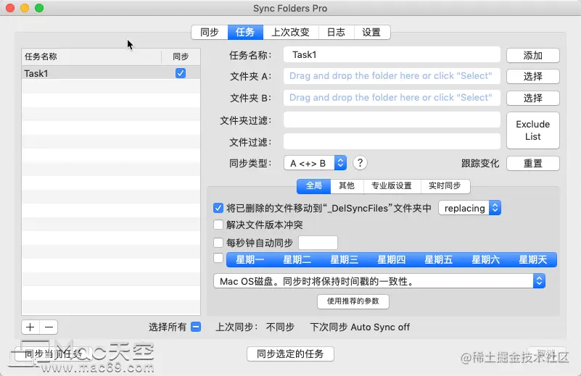Viewport: 581px width, 376px height.
Task: Open the 设置 tab
Action: tap(371, 32)
